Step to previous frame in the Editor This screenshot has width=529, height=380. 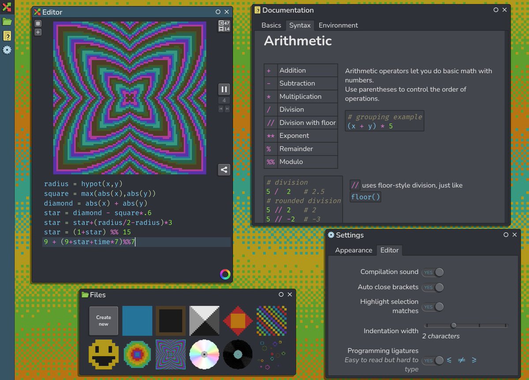click(x=221, y=108)
